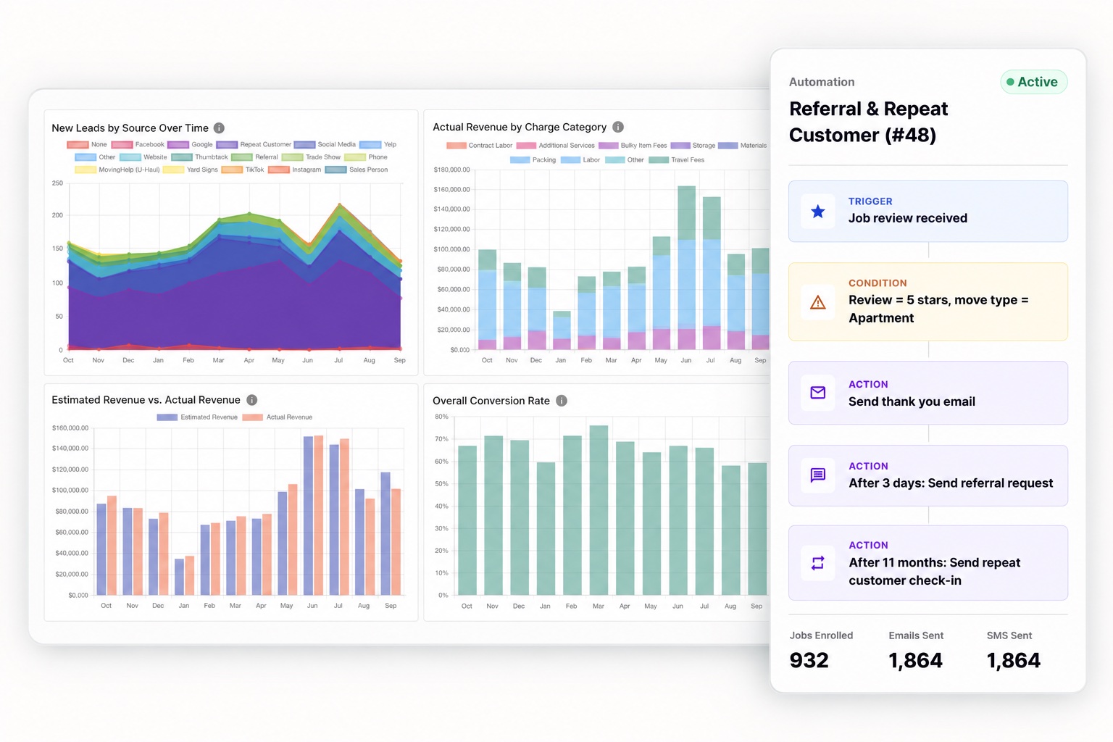The image size is (1113, 742).
Task: Toggle the TikTok legend entry
Action: click(x=243, y=170)
